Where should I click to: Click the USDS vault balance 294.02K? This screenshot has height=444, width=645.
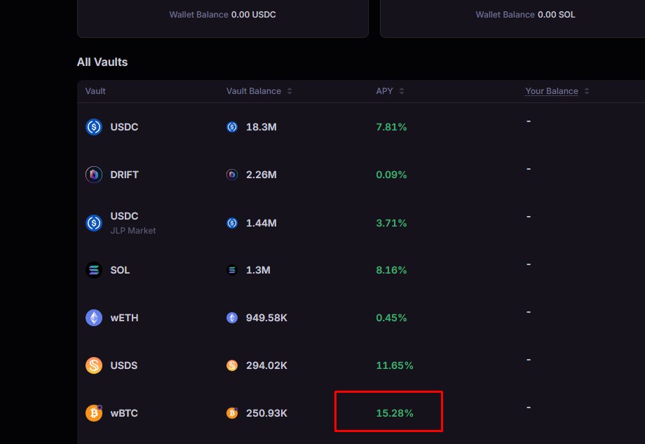pos(266,365)
